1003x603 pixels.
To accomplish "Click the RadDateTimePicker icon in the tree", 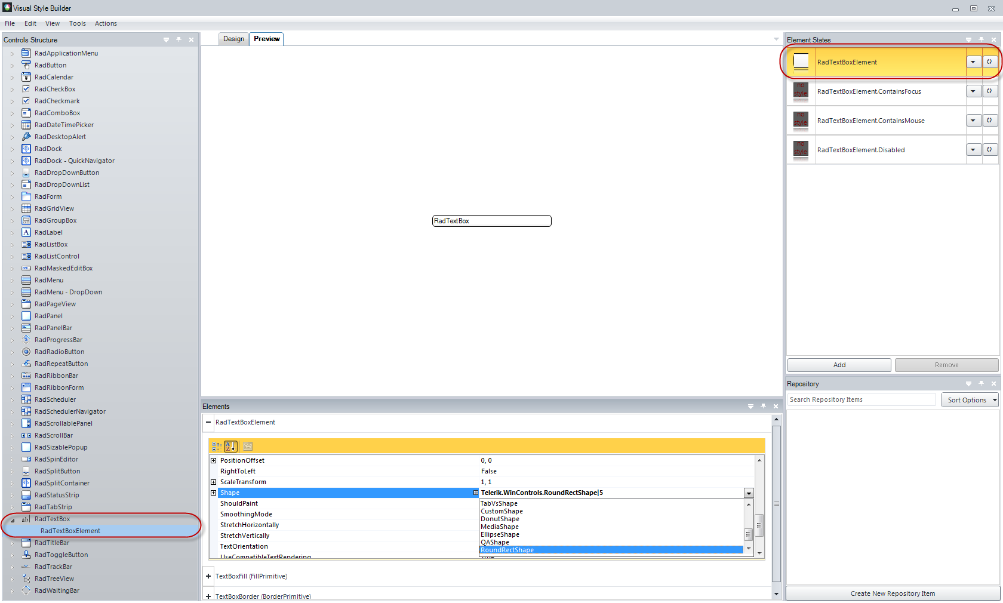I will tap(26, 125).
